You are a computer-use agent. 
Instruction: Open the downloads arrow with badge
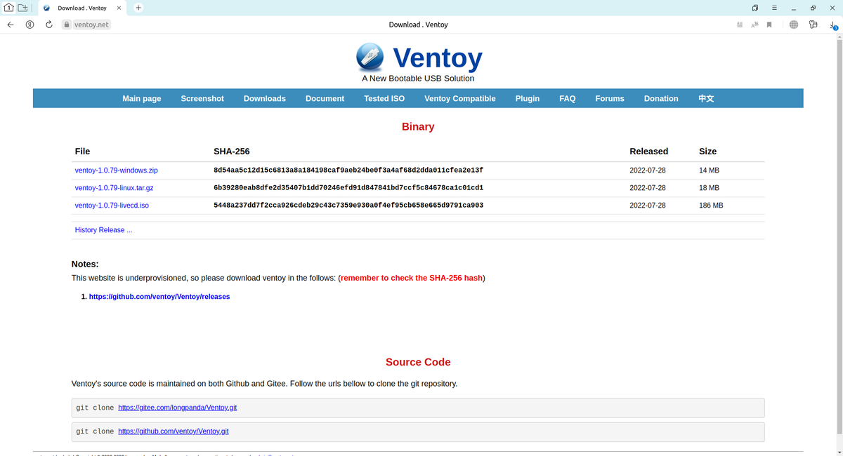[833, 25]
